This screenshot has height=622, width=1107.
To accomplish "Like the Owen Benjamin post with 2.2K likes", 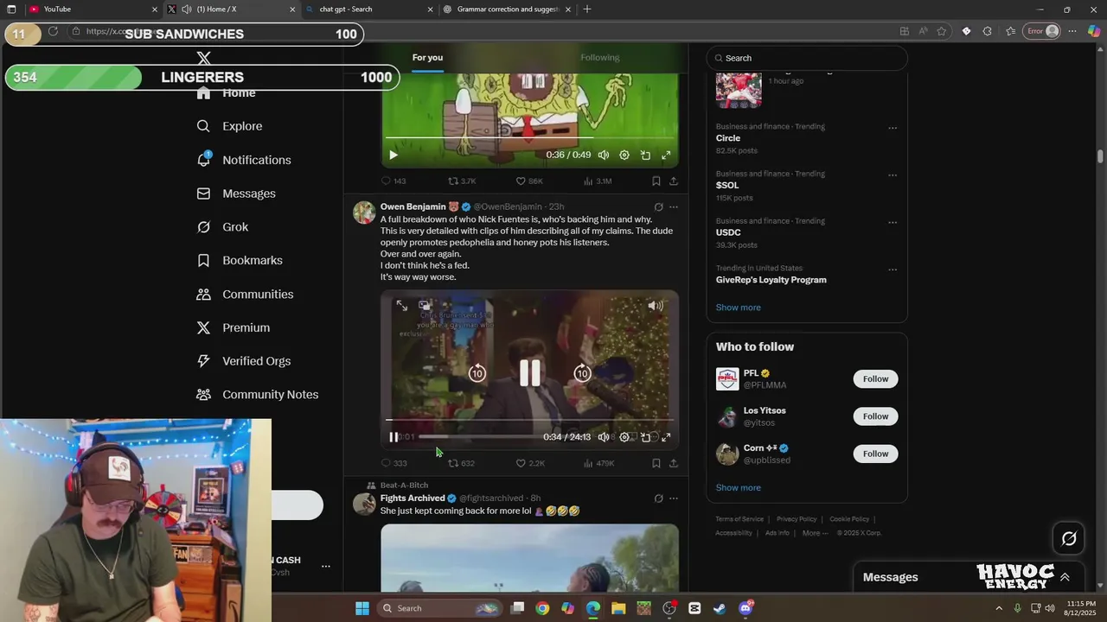I will [x=530, y=463].
